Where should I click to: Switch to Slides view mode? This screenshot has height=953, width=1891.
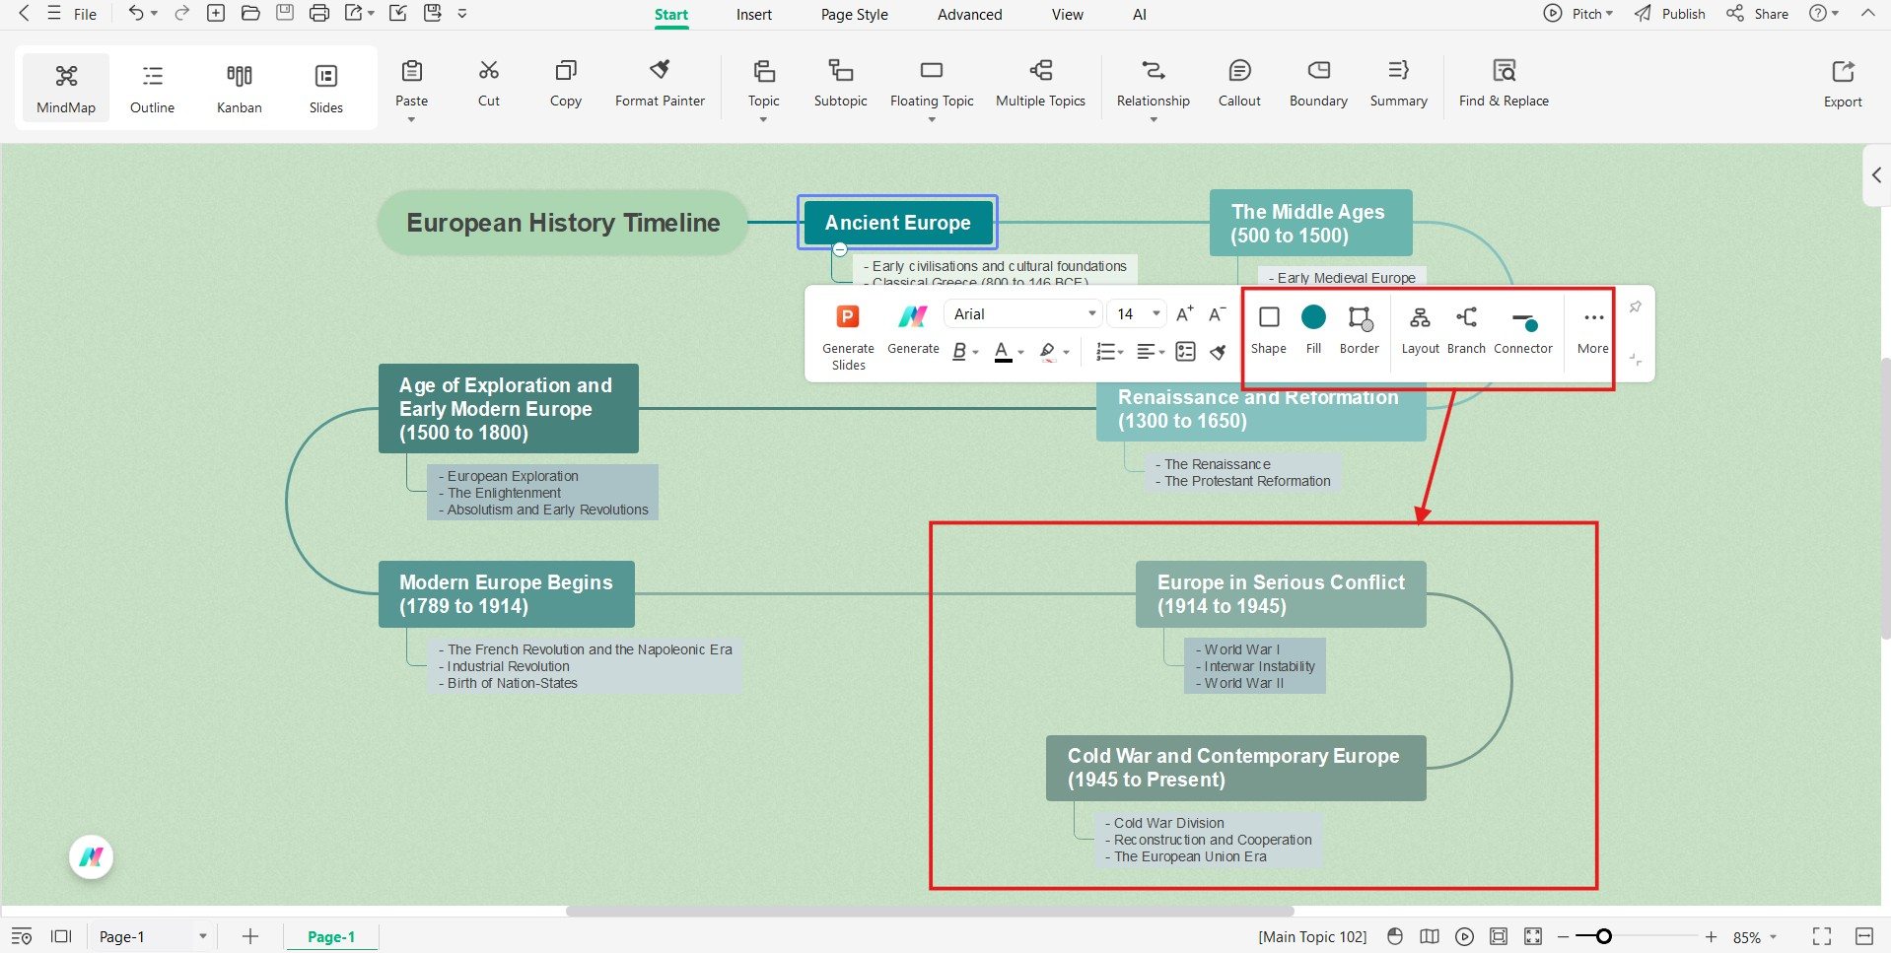[x=326, y=88]
